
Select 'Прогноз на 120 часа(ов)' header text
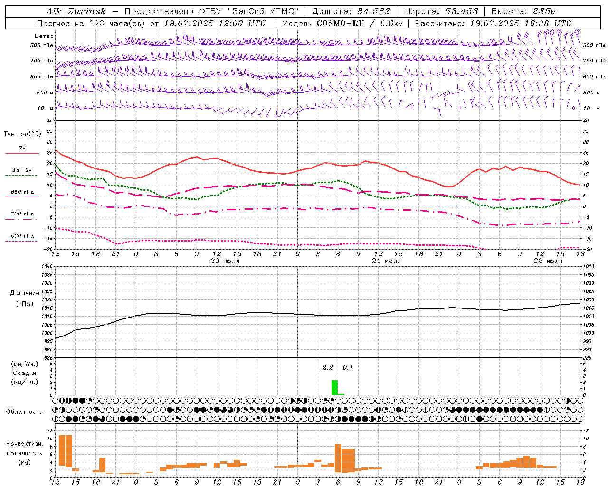[x=91, y=23]
